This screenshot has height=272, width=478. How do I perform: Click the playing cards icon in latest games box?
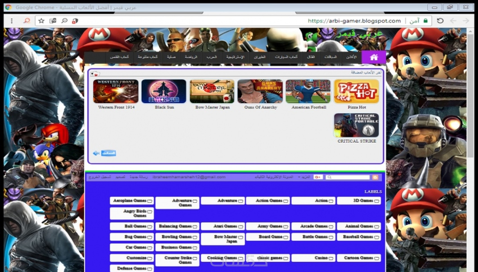pyautogui.click(x=95, y=74)
